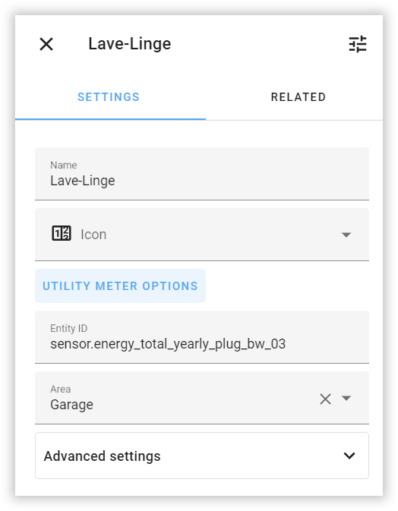Image resolution: width=398 pixels, height=511 pixels.
Task: Click the Name field containing Lave-Linge
Action: tap(202, 174)
